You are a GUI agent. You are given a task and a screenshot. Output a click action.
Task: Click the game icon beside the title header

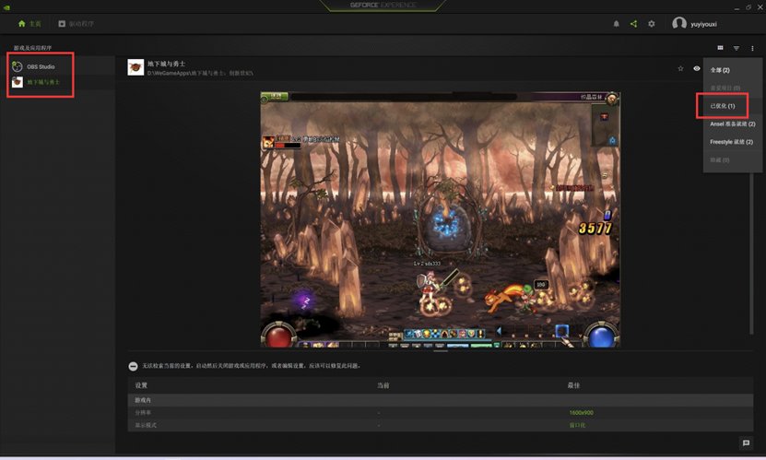[x=136, y=67]
